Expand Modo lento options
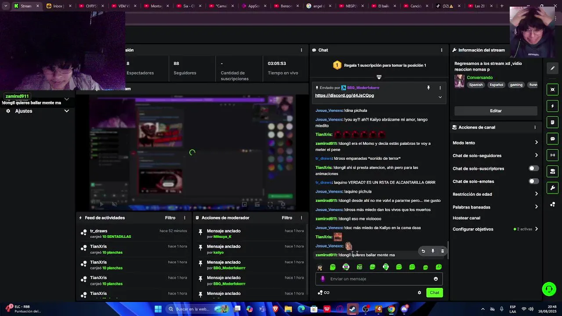The height and width of the screenshot is (316, 562). (536, 143)
